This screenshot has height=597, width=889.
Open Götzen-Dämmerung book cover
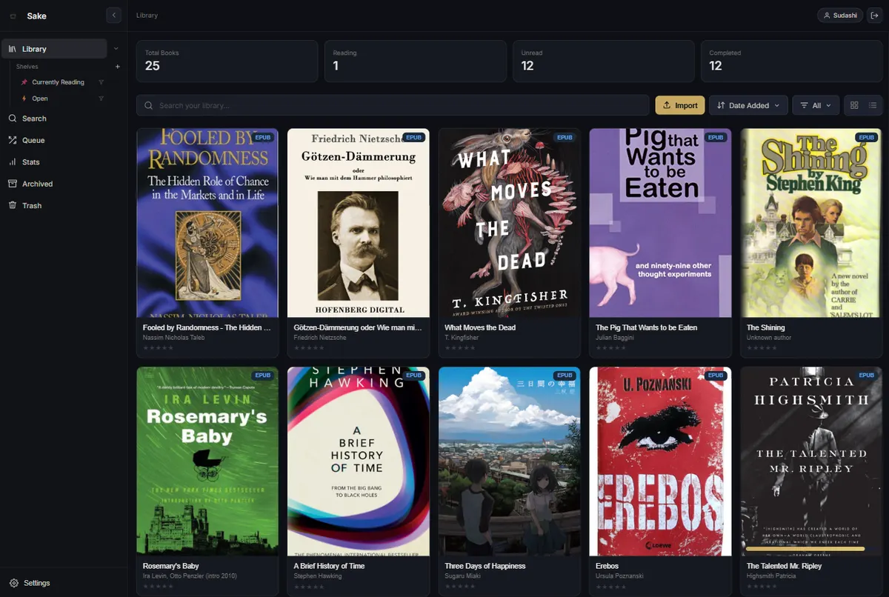tap(359, 223)
